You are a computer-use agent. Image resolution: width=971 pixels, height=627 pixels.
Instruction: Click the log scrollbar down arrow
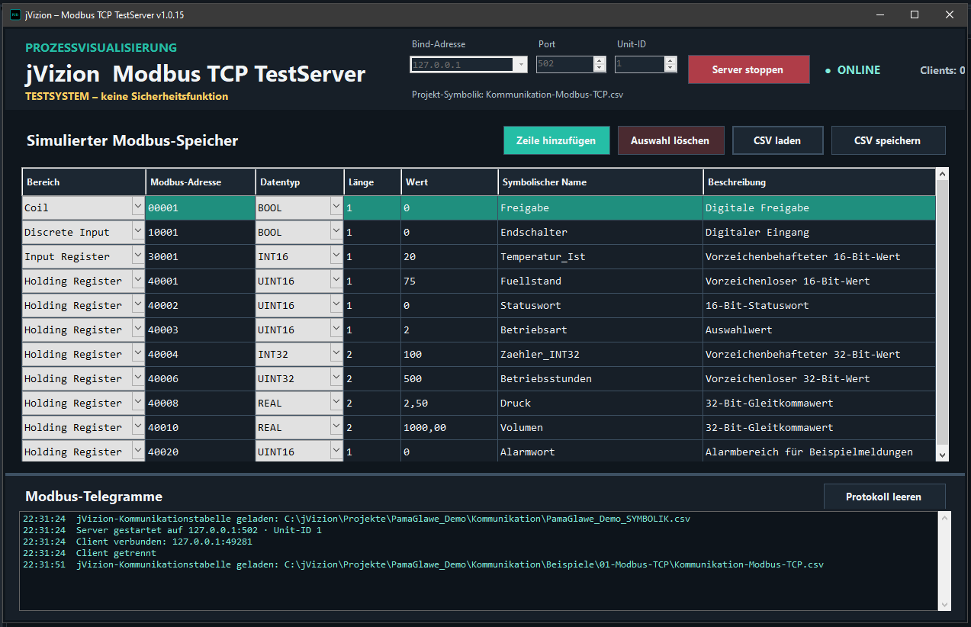(x=945, y=604)
